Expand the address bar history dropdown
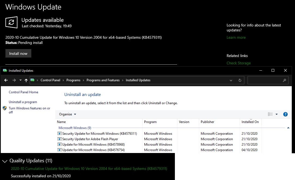Image resolution: width=295 pixels, height=180 pixels. pos(231,80)
